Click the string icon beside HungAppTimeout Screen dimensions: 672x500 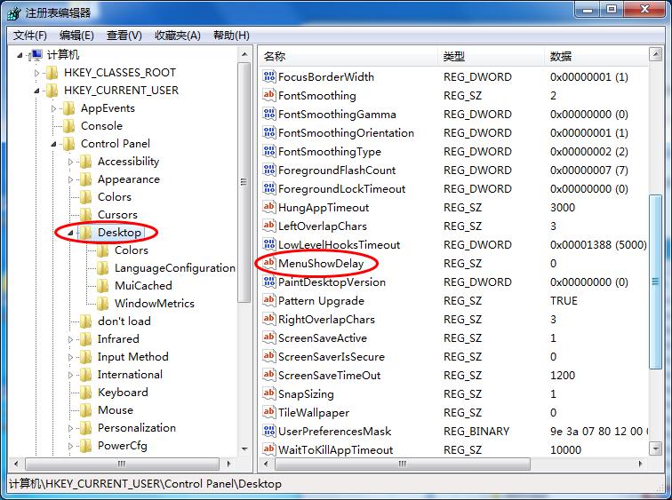[x=270, y=208]
